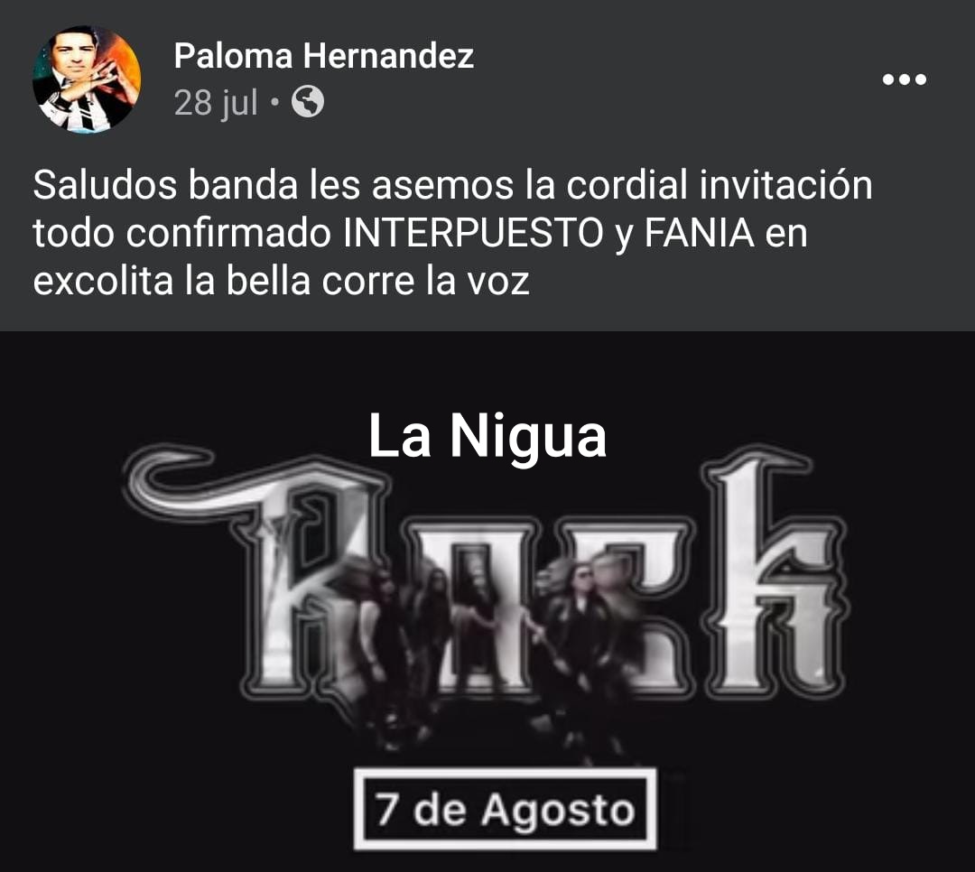
Task: Click the word invitación in post
Action: pos(785,185)
